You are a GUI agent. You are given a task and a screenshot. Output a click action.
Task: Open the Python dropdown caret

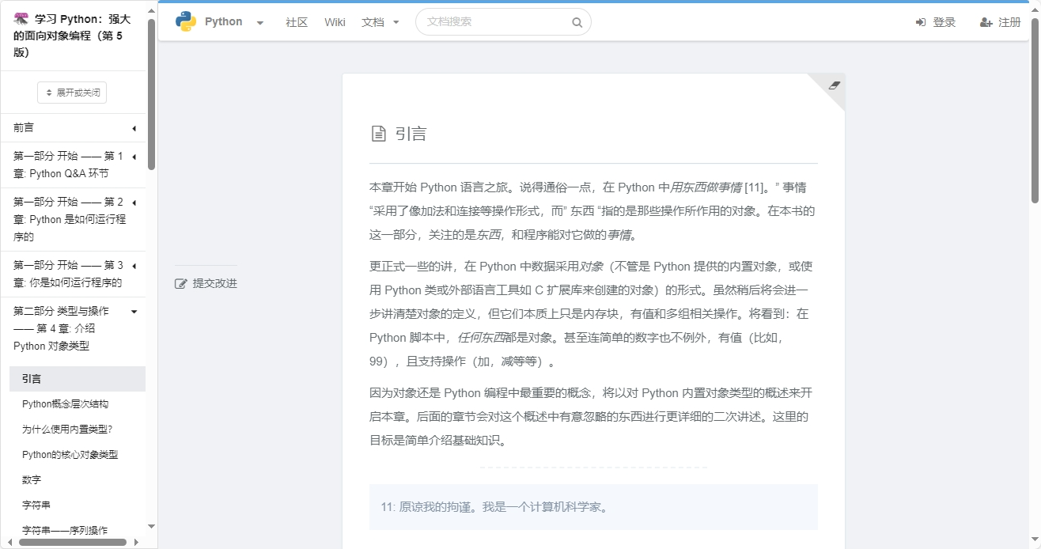(x=260, y=23)
